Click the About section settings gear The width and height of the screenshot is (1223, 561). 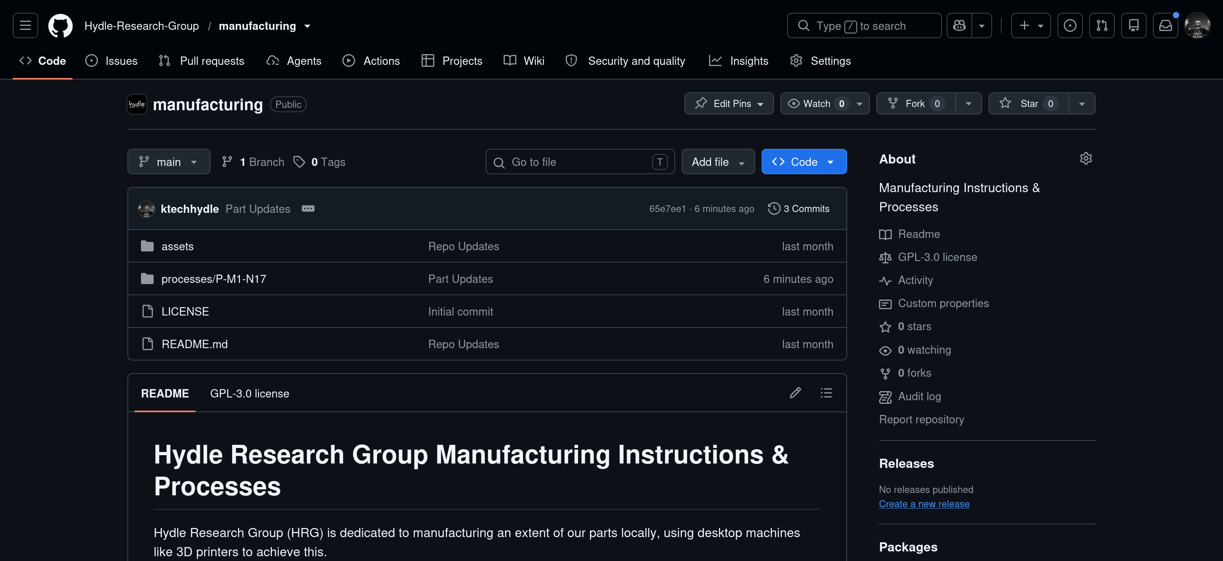(1086, 158)
